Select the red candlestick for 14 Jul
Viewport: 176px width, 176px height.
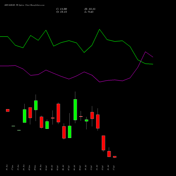(x=98, y=121)
